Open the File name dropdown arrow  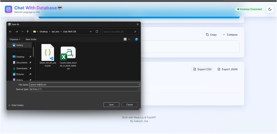tap(138, 85)
